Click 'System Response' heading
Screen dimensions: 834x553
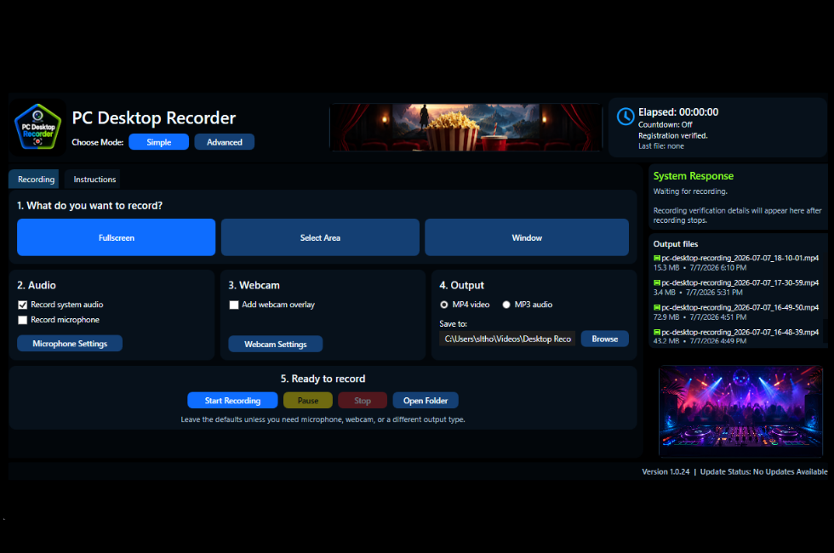coord(693,176)
